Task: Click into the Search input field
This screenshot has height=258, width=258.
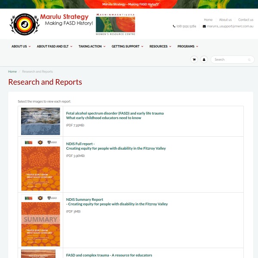Action: (229, 60)
